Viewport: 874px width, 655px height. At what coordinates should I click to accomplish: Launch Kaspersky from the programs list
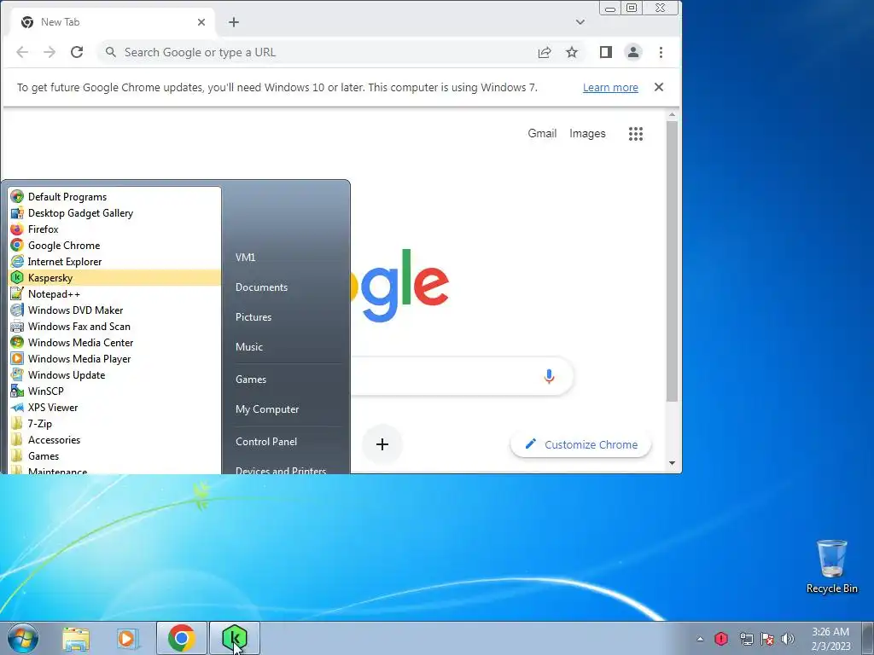pos(114,277)
